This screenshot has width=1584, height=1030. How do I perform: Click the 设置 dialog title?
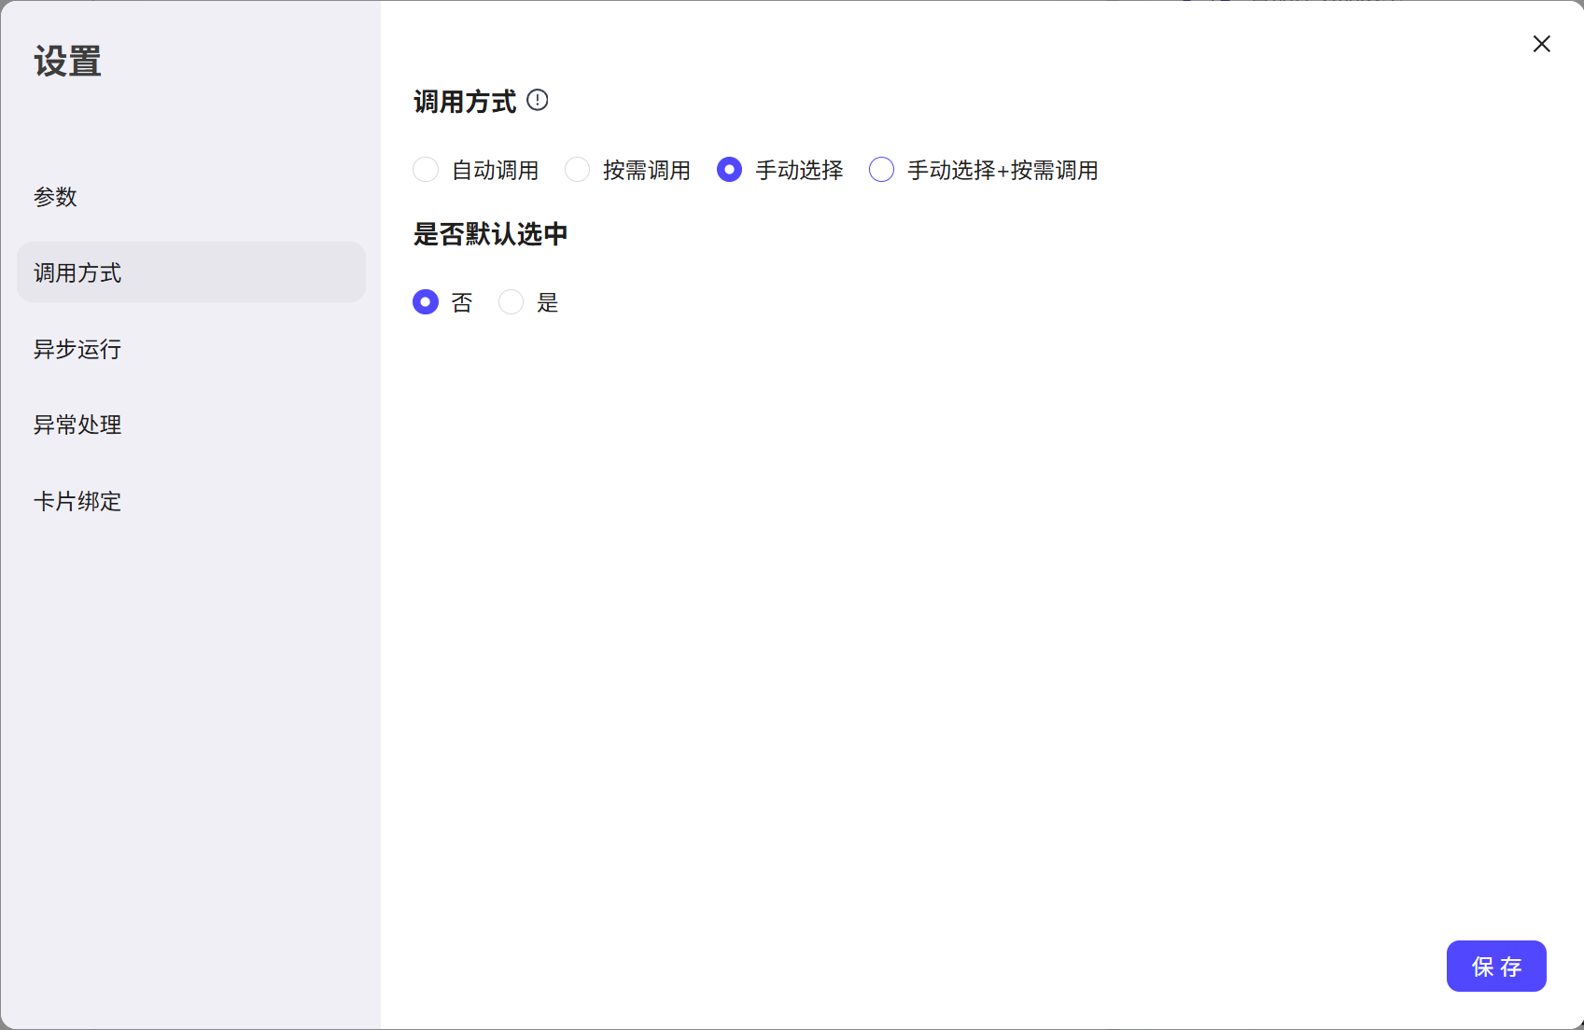pyautogui.click(x=65, y=61)
